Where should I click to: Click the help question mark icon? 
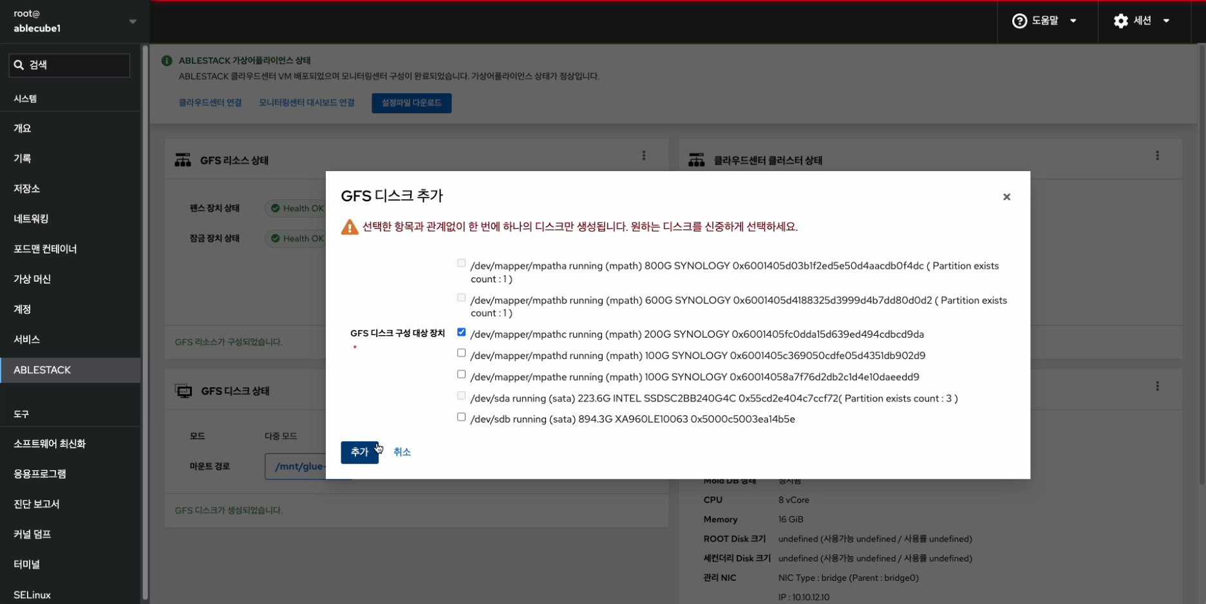[1019, 21]
